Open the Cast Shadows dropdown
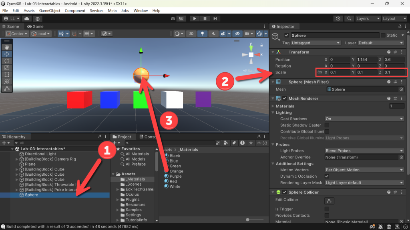 [x=364, y=119]
